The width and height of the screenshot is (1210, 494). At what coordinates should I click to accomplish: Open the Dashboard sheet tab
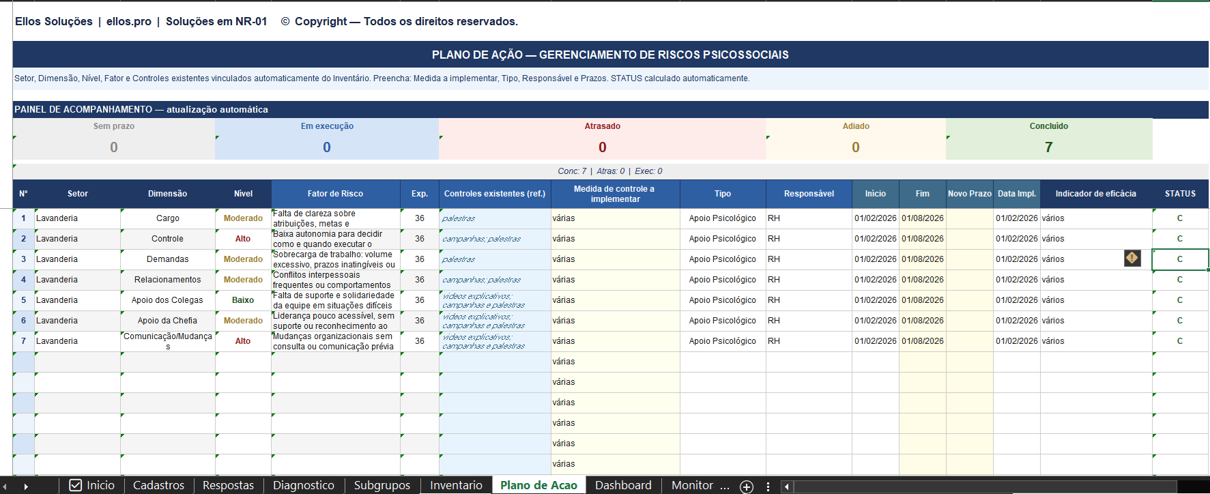[x=623, y=485]
